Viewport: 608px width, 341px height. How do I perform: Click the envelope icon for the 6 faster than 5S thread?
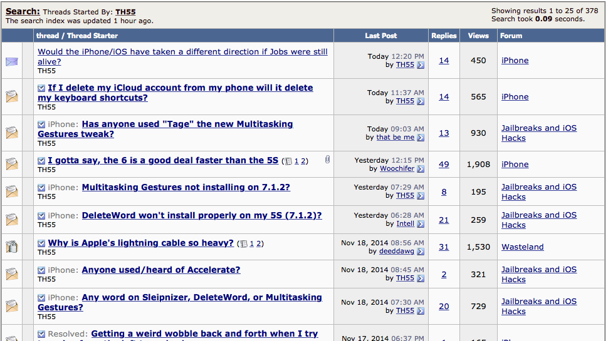pyautogui.click(x=12, y=164)
